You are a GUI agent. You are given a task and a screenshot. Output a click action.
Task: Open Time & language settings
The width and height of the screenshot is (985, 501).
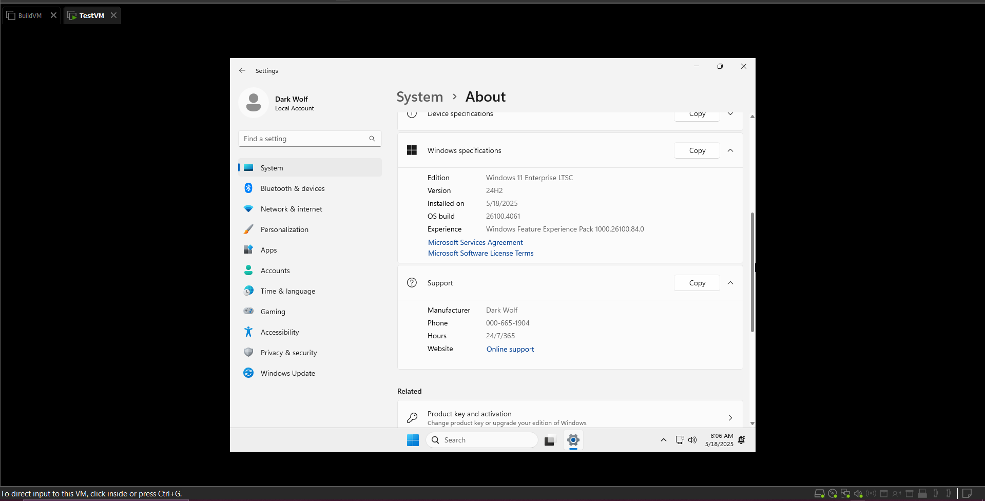(x=310, y=291)
